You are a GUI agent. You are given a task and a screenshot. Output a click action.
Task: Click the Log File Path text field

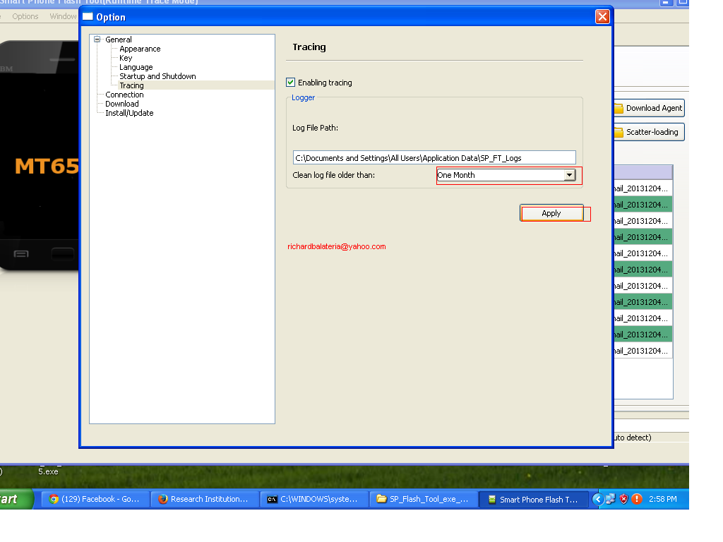pos(434,158)
